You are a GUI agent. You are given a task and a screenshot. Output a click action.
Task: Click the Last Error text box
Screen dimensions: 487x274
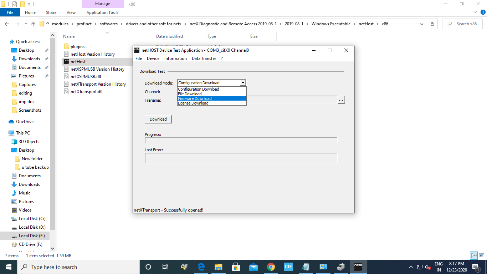(241, 158)
